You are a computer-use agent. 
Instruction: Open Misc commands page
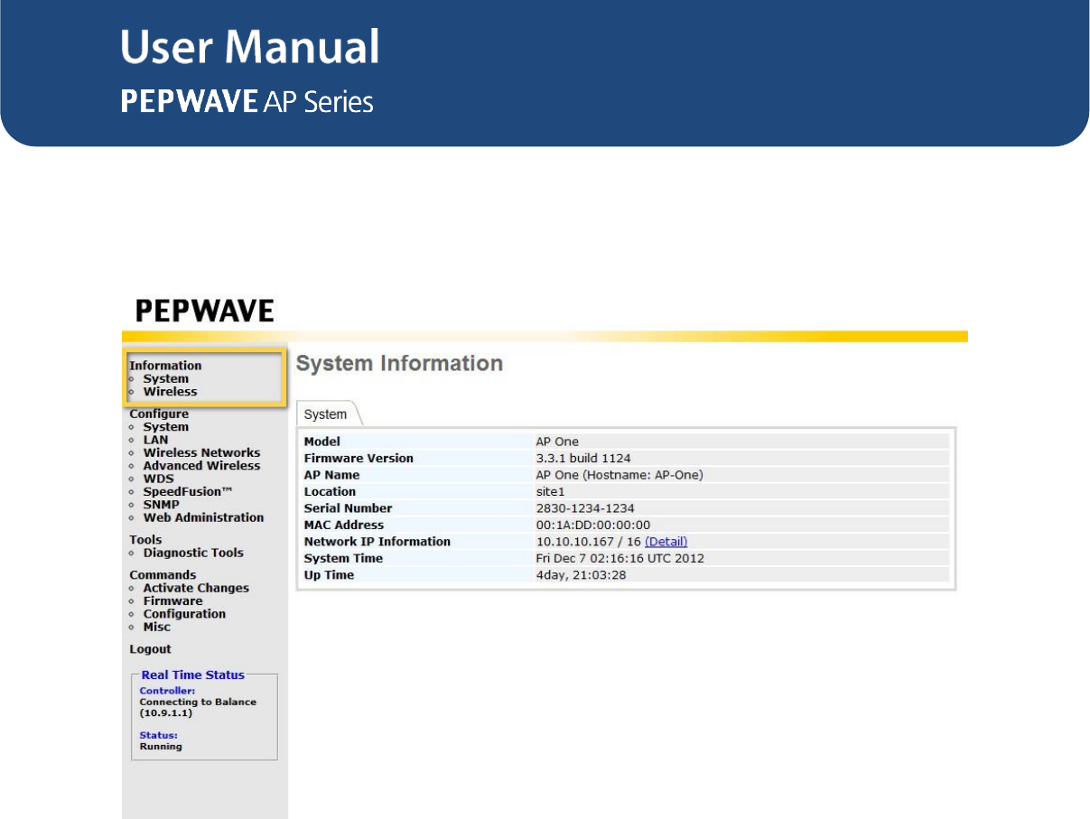[156, 627]
